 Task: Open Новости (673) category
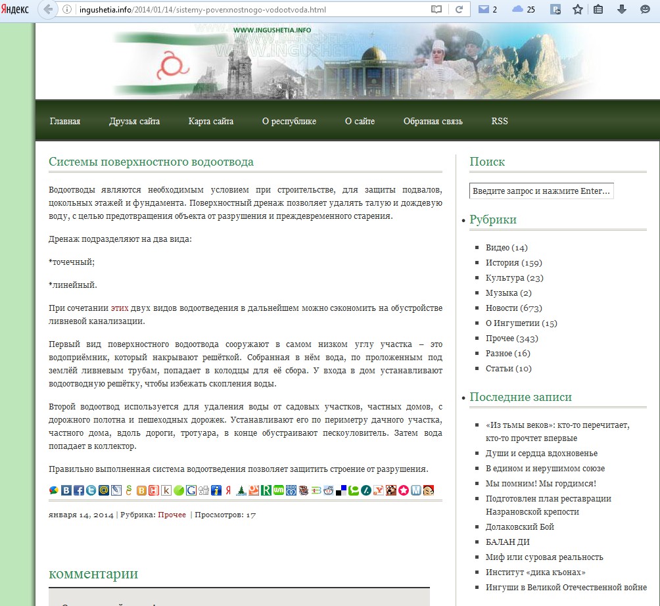coord(514,308)
